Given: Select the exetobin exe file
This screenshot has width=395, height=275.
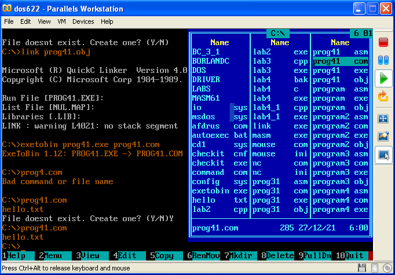Looking at the screenshot, I should [221, 191].
